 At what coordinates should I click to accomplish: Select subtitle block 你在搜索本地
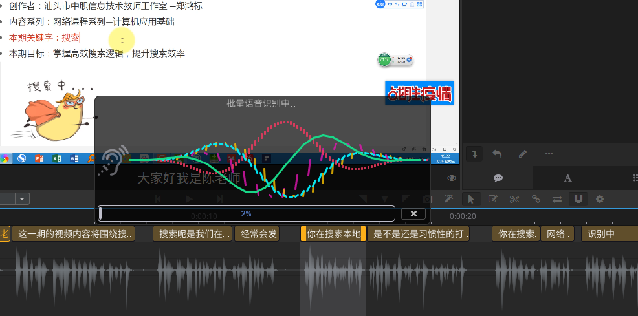point(333,234)
